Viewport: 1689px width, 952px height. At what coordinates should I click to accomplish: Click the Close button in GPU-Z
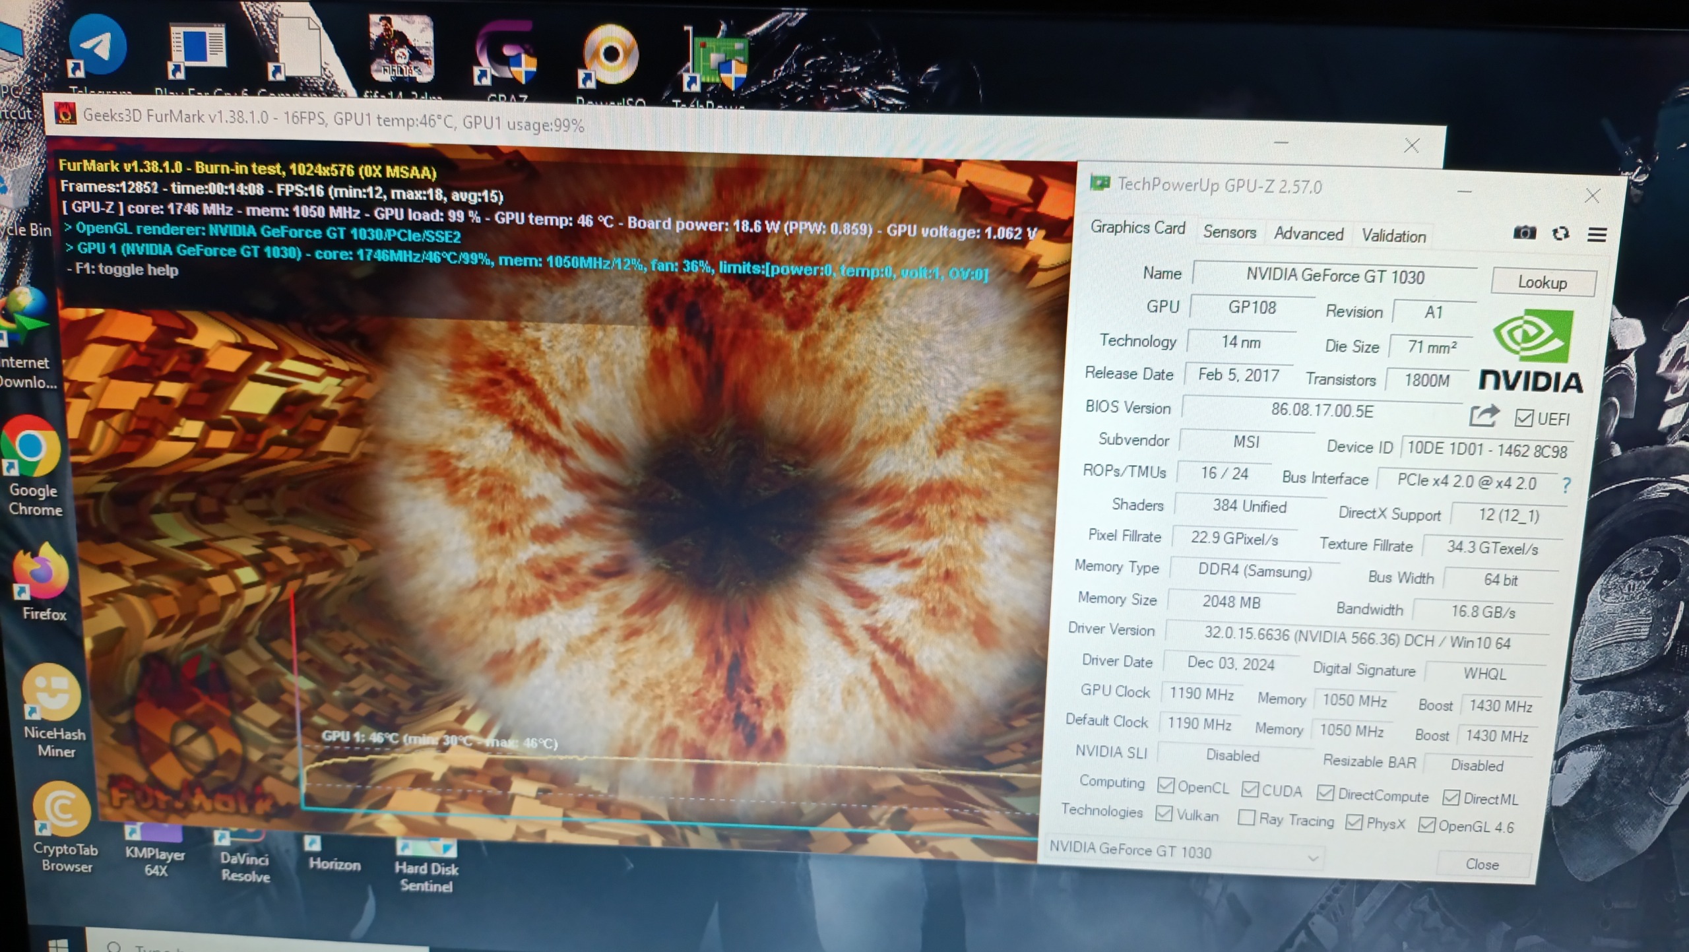coord(1482,864)
